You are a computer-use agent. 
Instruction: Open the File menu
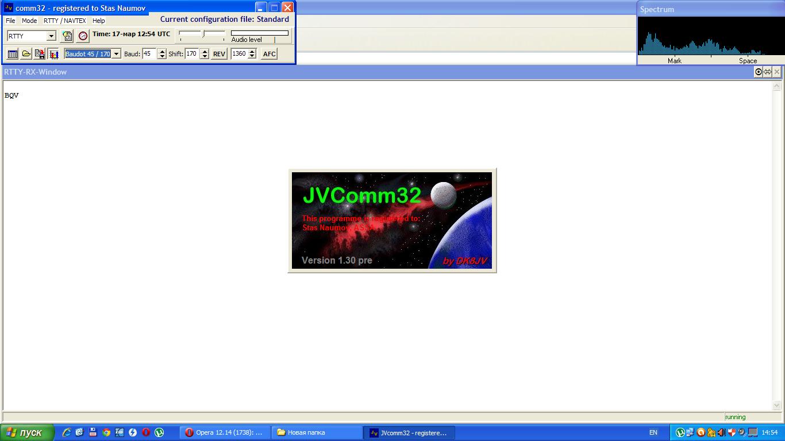pos(10,21)
